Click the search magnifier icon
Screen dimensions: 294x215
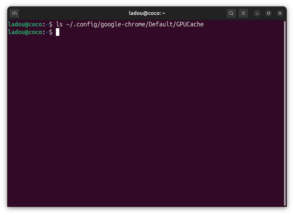[231, 13]
